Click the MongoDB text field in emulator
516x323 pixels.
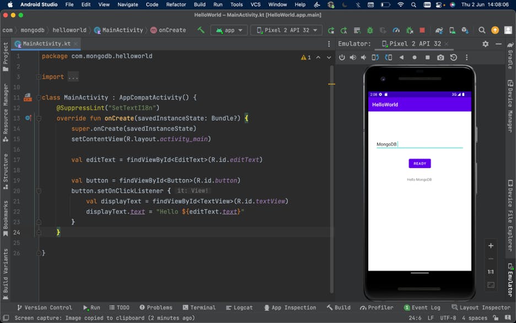click(x=420, y=144)
